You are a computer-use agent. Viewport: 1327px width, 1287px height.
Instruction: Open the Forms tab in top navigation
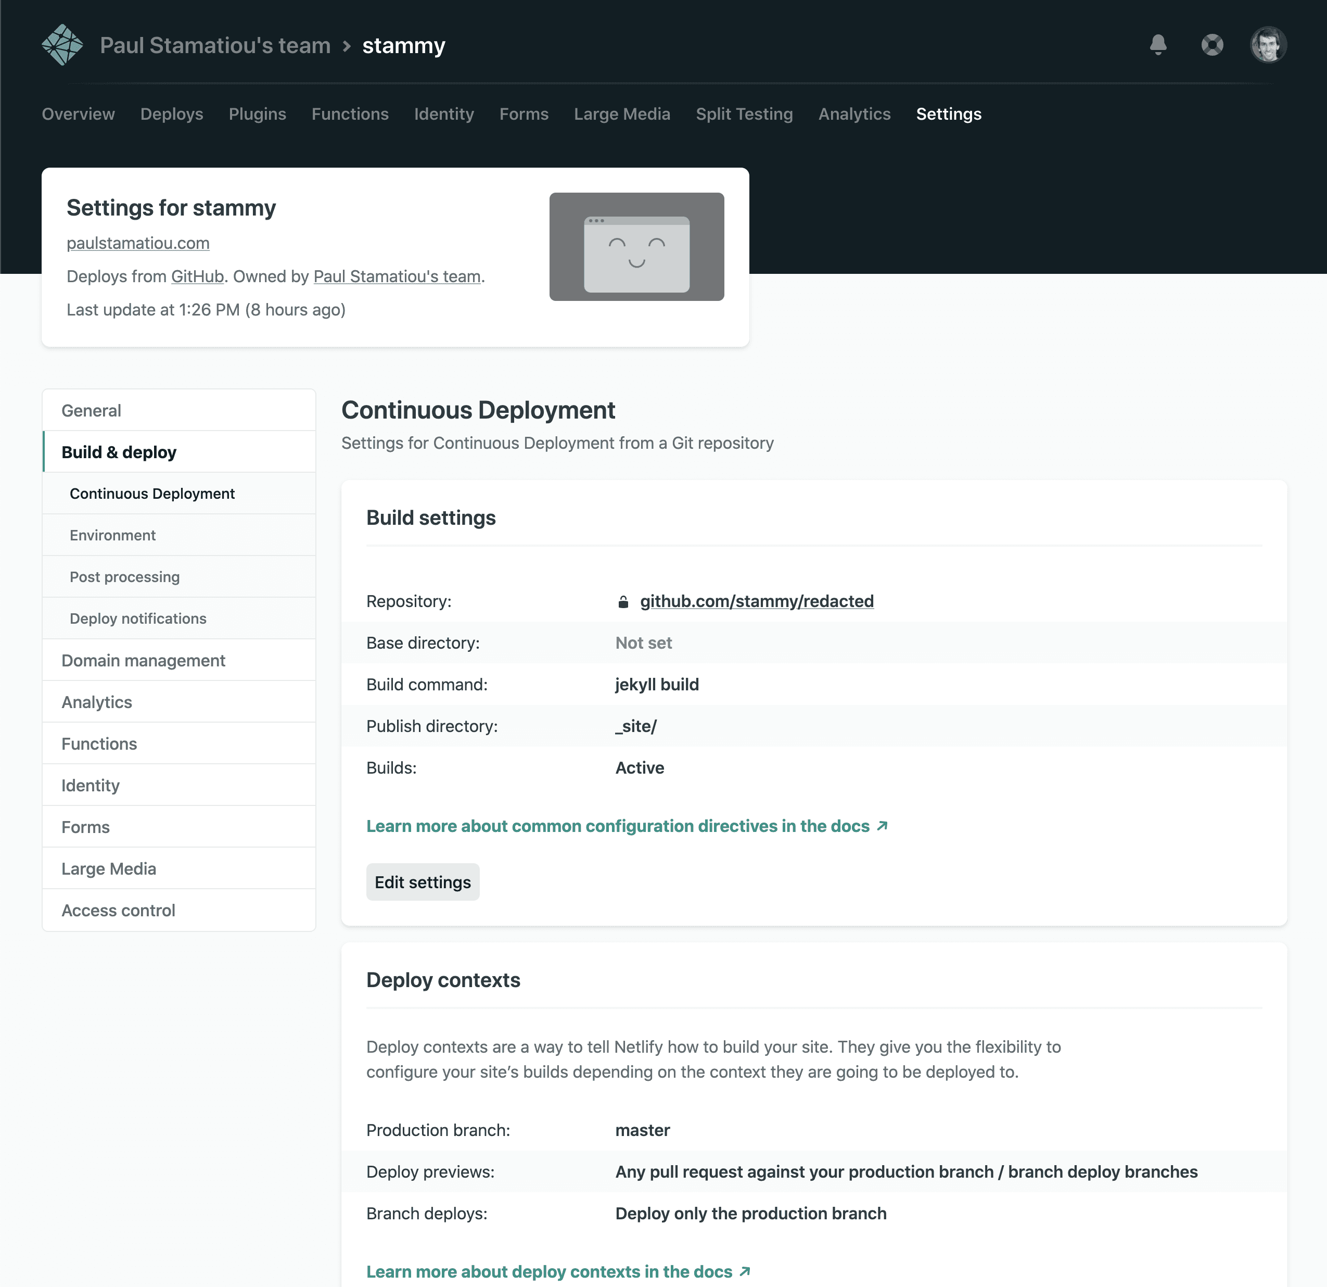pyautogui.click(x=524, y=114)
